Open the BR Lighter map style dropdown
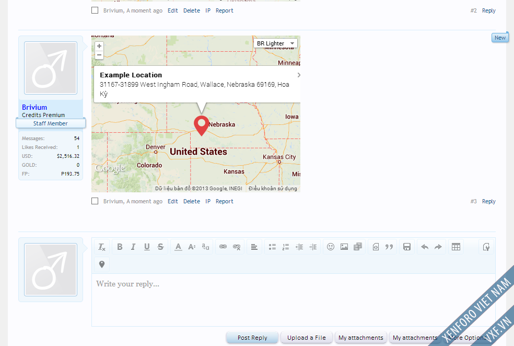Viewport: 514px width, 346px height. (275, 43)
